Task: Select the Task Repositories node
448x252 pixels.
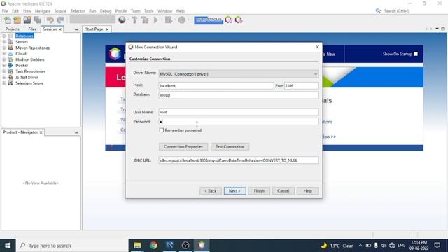Action: pyautogui.click(x=30, y=71)
